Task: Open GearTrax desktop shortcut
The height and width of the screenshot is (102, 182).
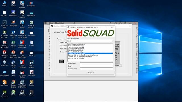Action: [x=32, y=93]
